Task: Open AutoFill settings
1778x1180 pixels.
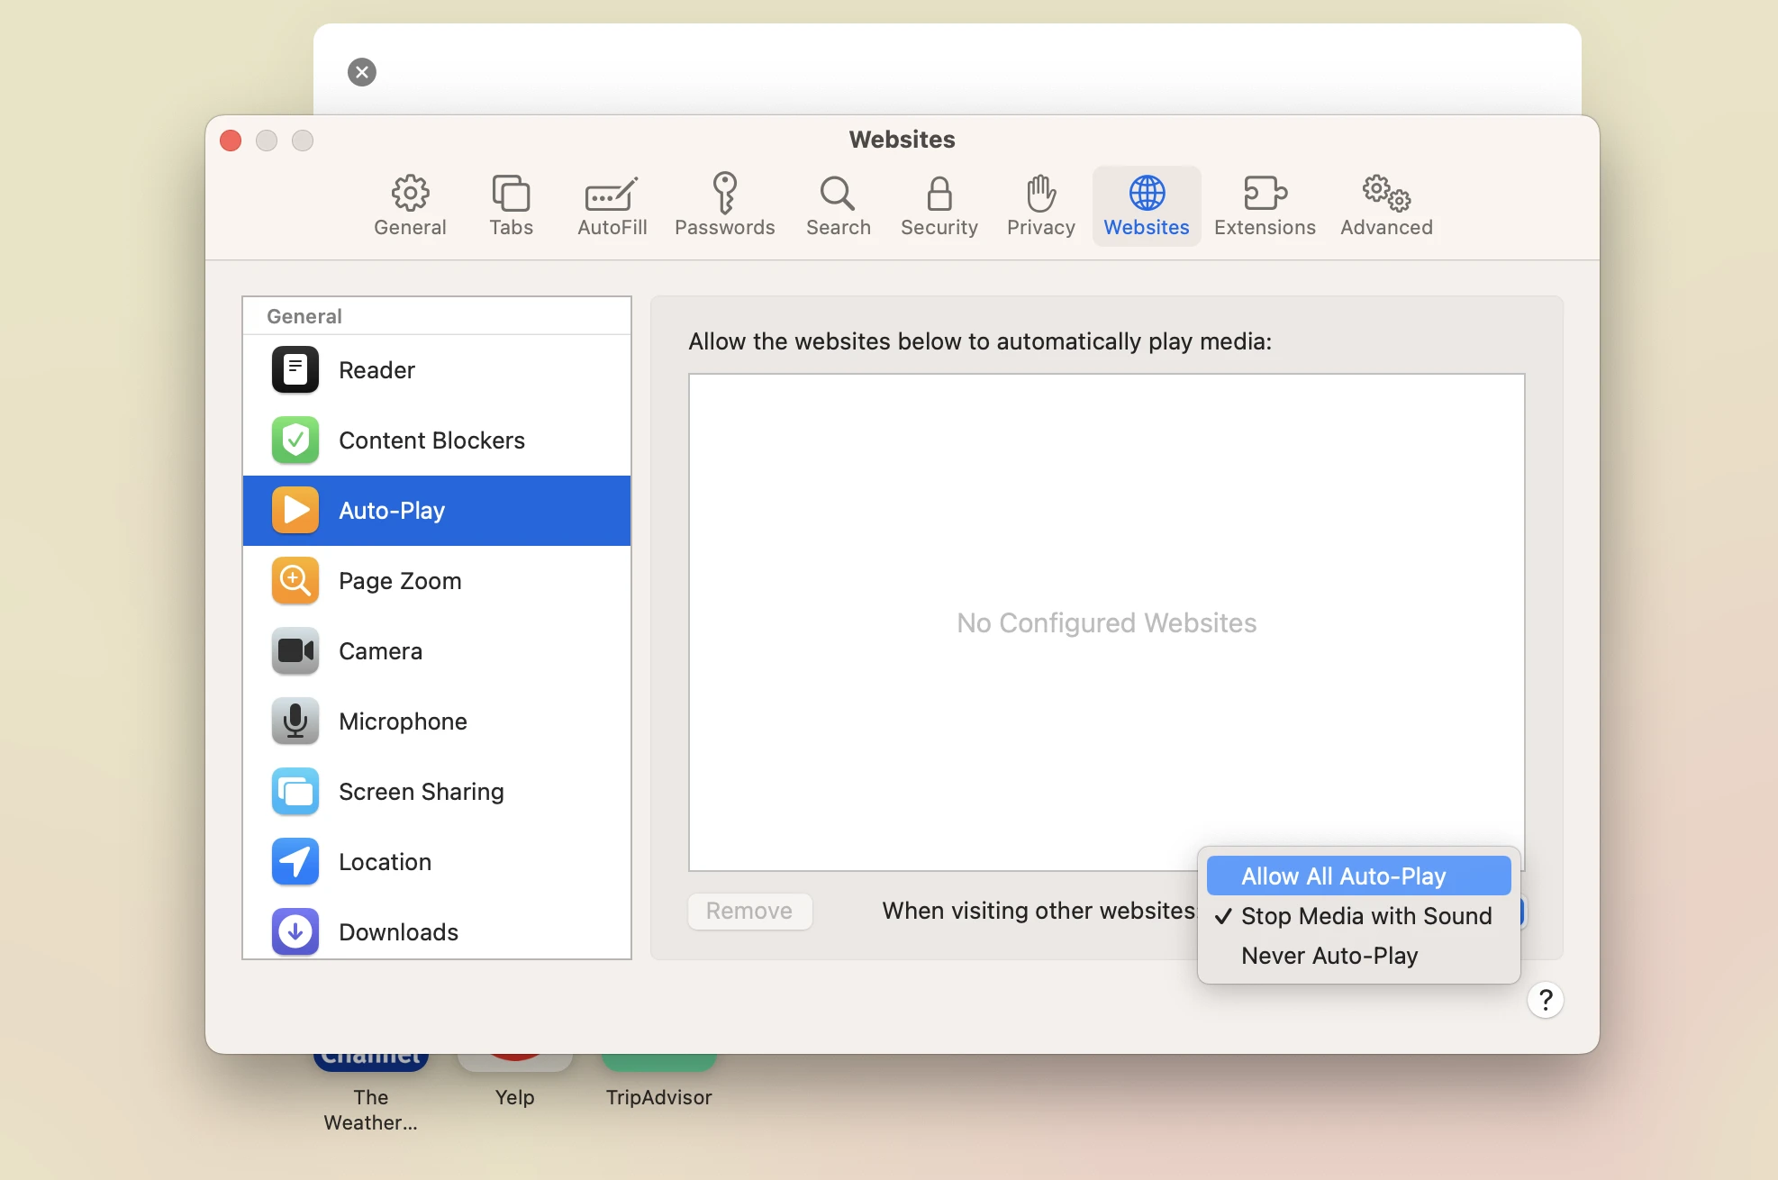Action: tap(612, 204)
